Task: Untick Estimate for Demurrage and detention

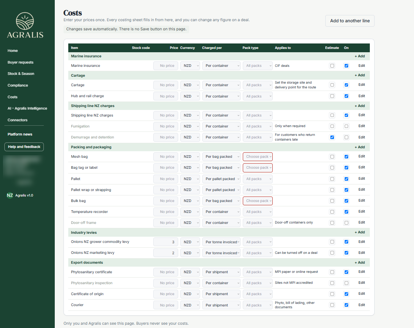Action: point(332,137)
